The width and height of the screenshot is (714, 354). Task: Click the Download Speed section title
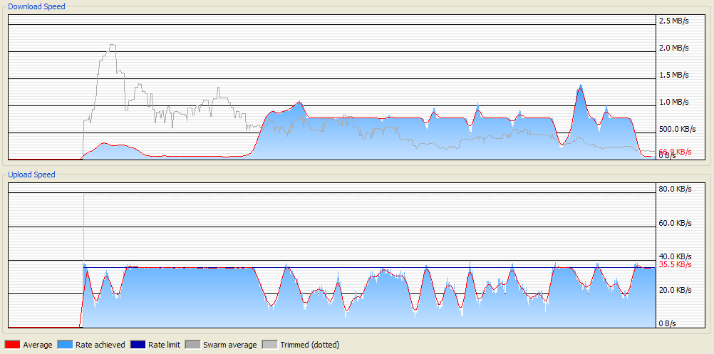click(x=36, y=6)
